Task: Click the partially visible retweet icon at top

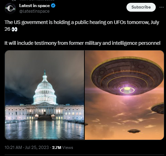Action: 14,0
